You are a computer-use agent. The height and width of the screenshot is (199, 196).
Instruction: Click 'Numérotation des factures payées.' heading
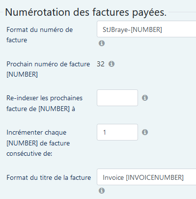[x=86, y=12]
